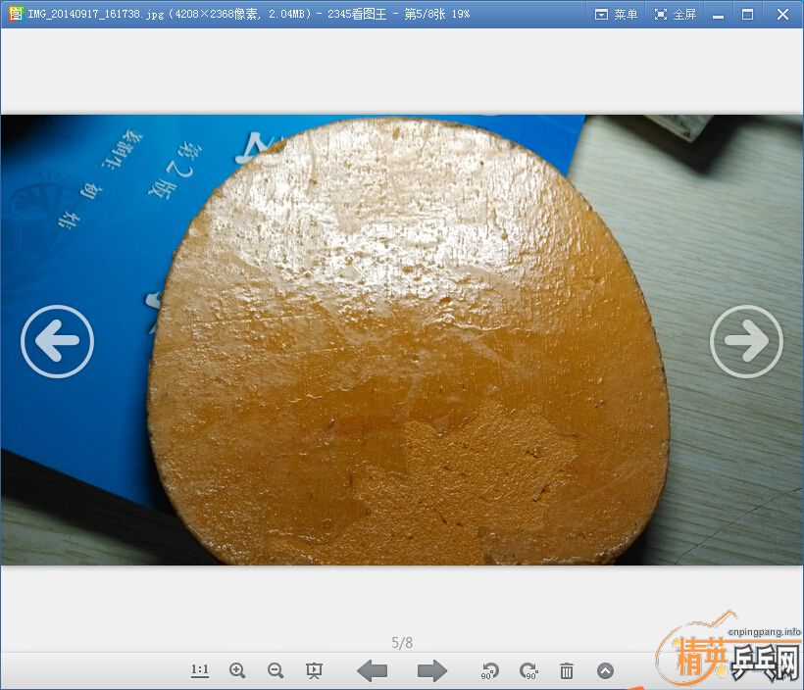This screenshot has height=690, width=804.
Task: Enter full screen with 全屏 button
Action: click(x=675, y=14)
